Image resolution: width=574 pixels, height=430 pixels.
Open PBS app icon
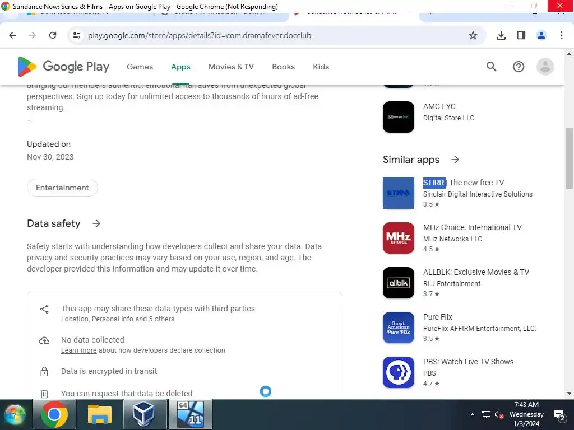click(399, 372)
